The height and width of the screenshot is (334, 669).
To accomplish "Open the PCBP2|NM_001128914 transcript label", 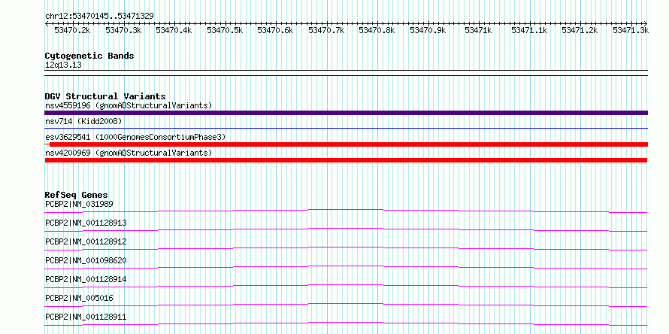I will 86,279.
